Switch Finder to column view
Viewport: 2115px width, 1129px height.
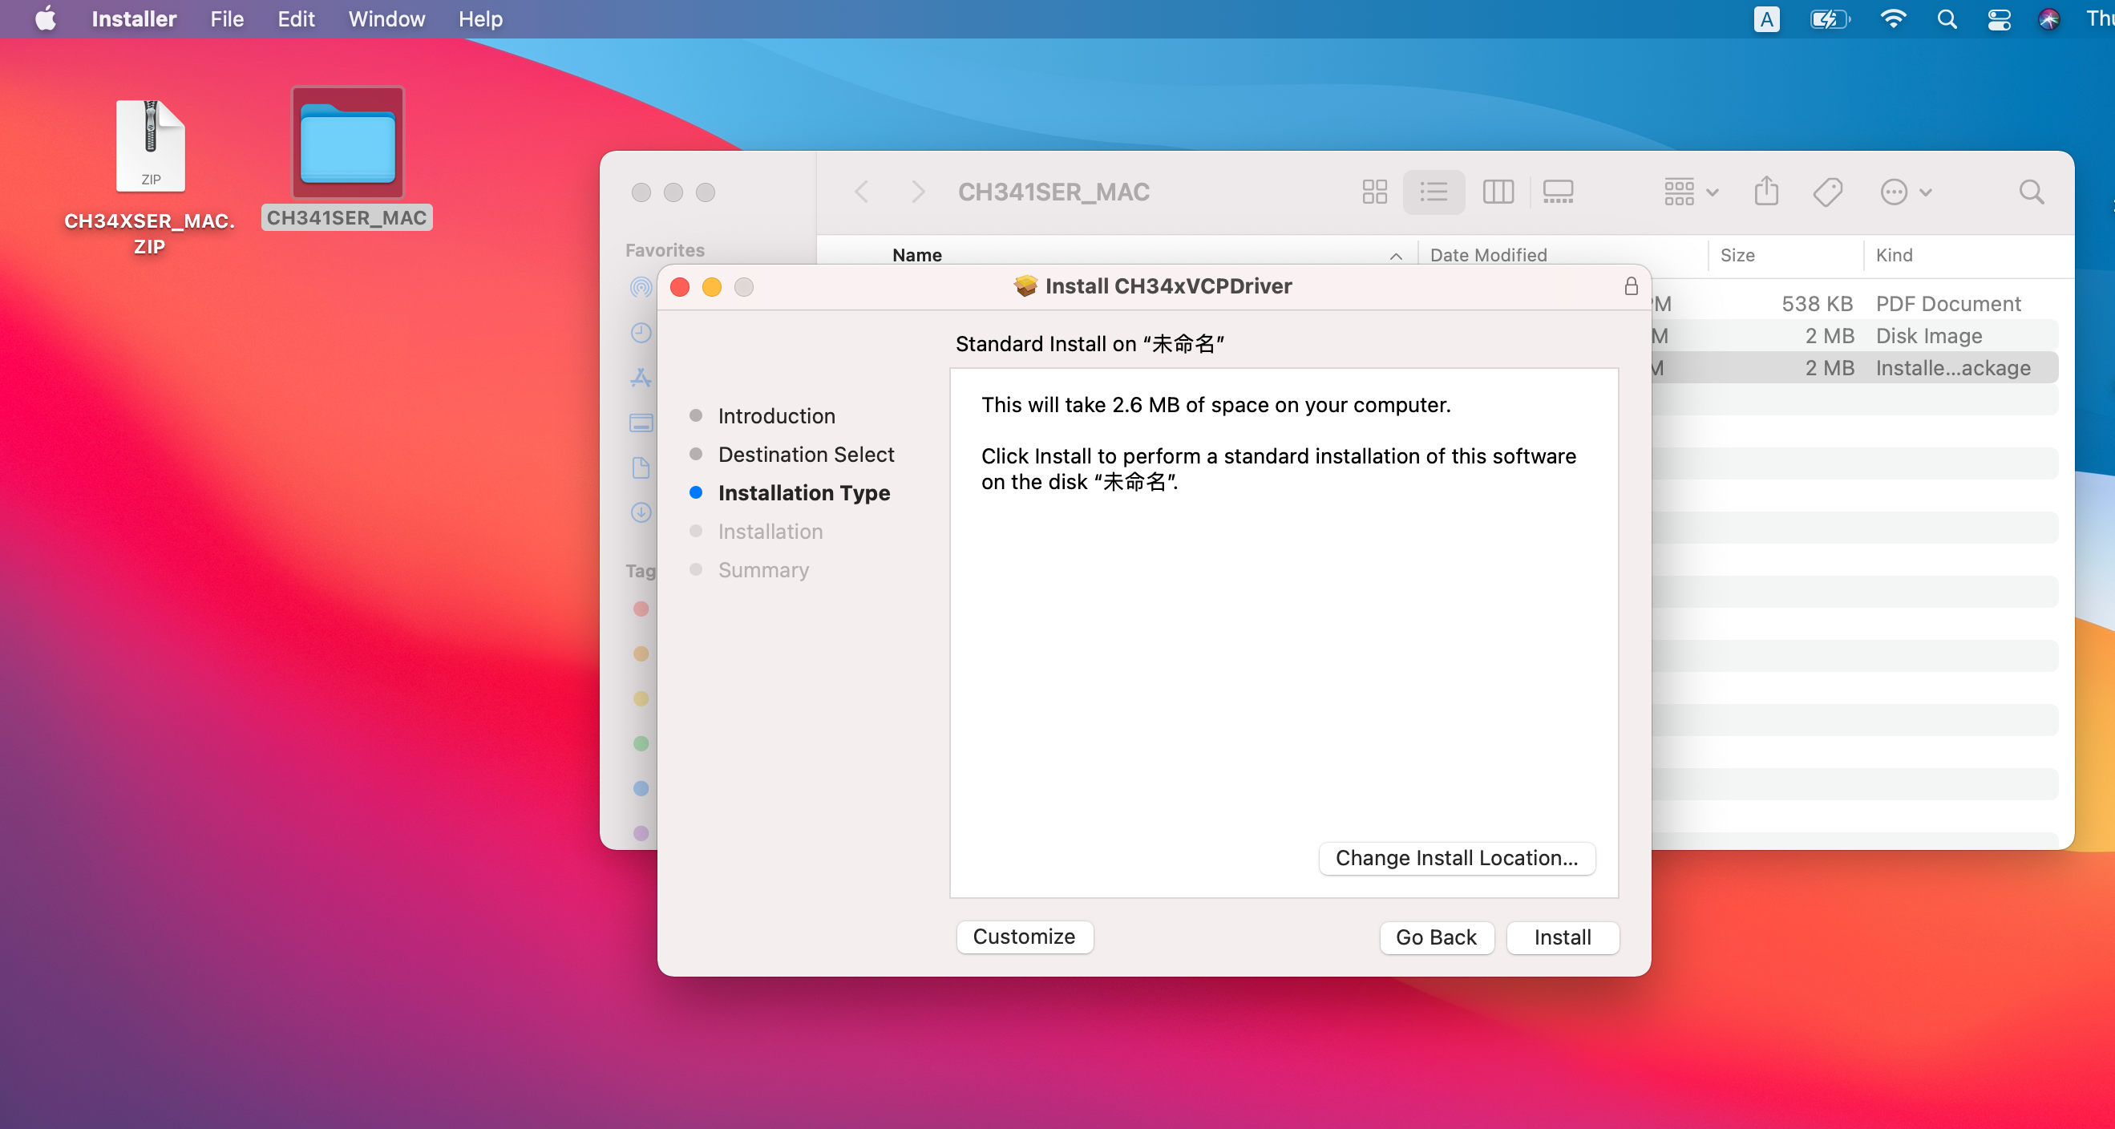click(1498, 192)
